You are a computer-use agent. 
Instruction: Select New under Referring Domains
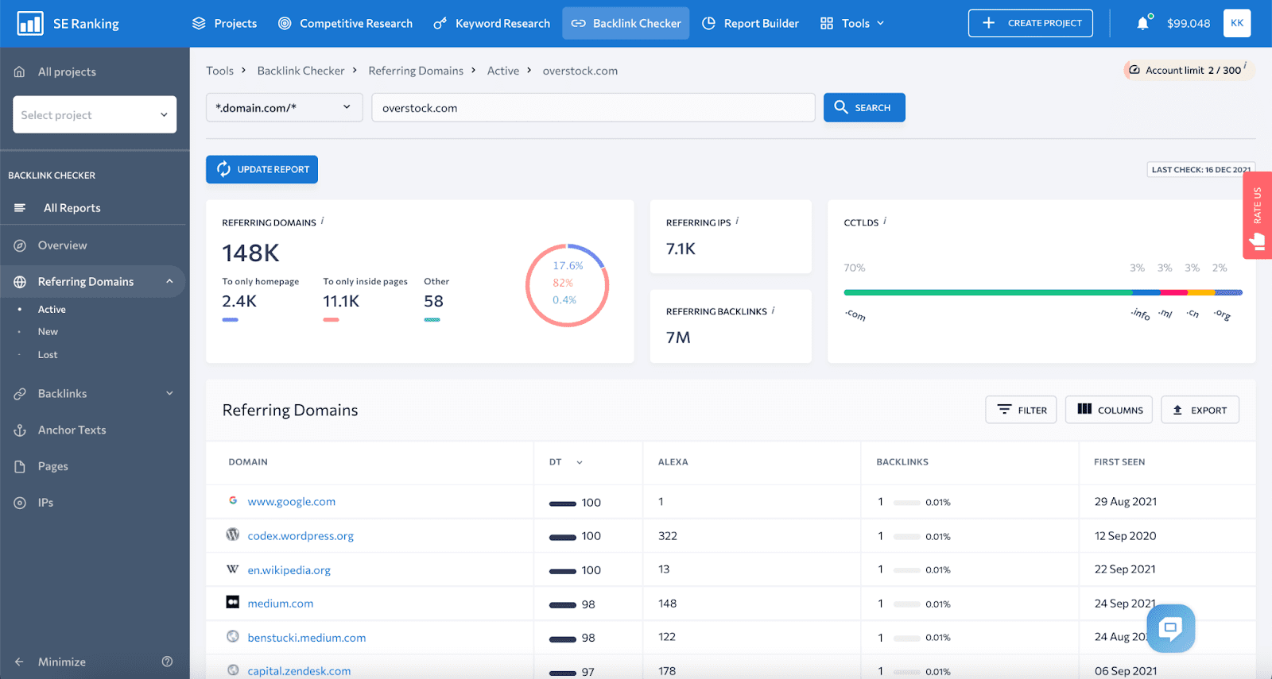point(48,332)
